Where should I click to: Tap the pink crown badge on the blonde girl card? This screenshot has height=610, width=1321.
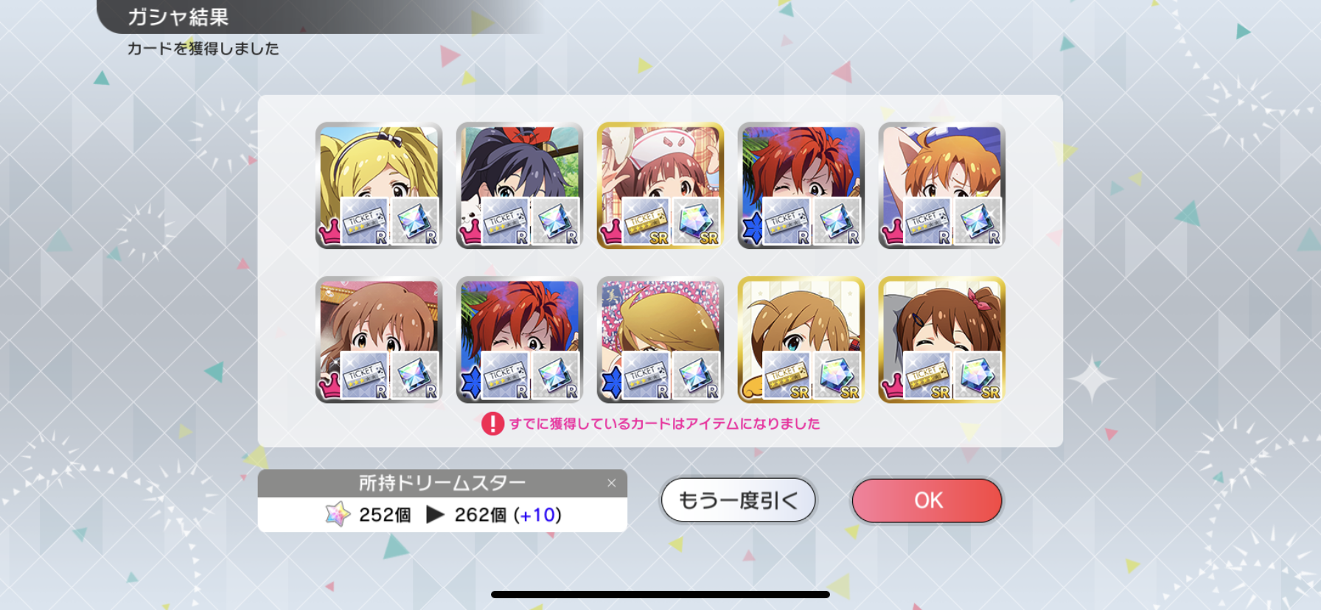pos(329,232)
